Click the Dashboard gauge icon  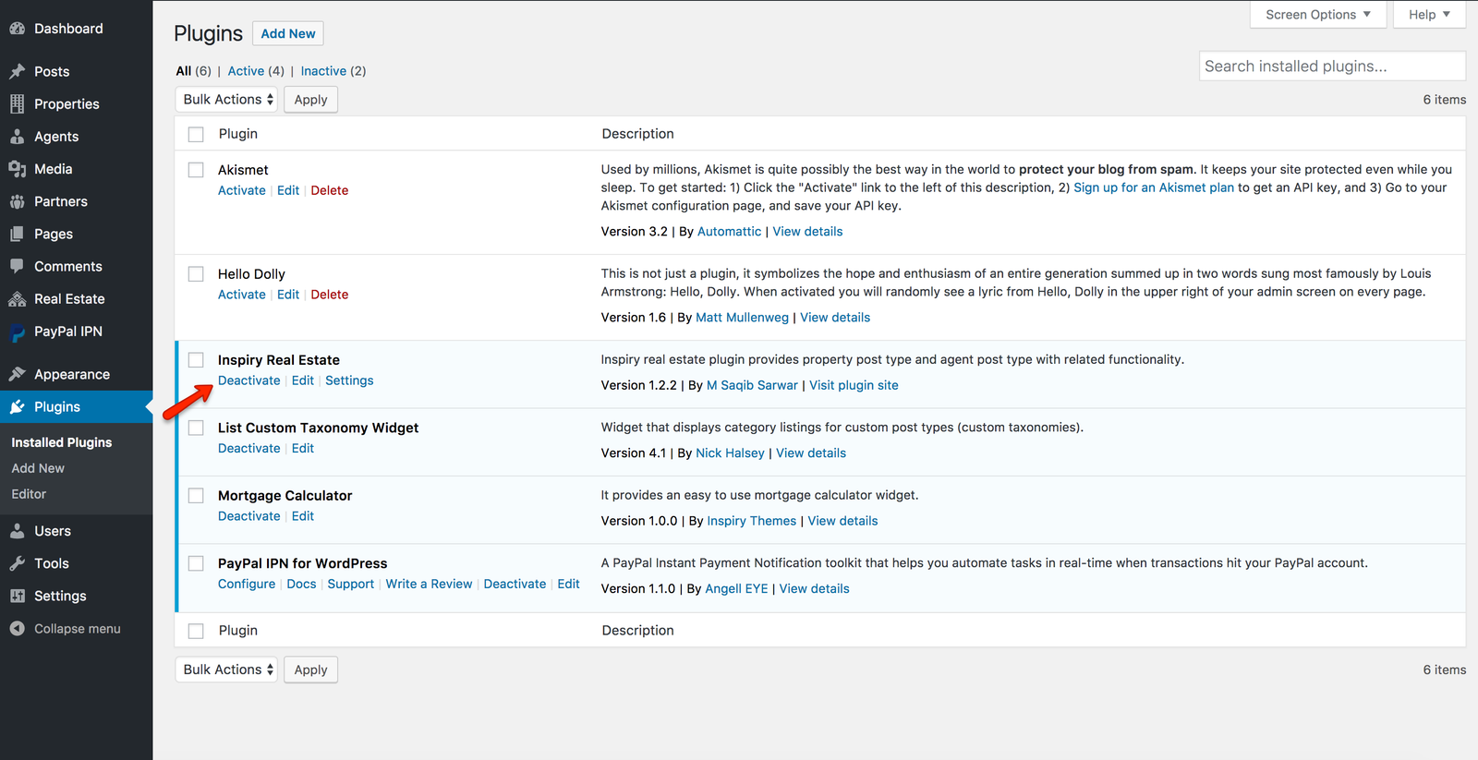[x=17, y=29]
